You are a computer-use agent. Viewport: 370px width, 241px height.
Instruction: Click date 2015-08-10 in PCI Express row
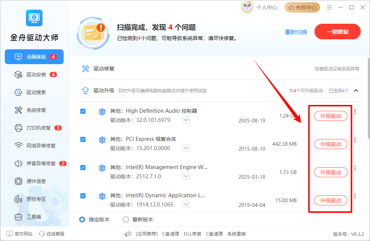[252, 149]
